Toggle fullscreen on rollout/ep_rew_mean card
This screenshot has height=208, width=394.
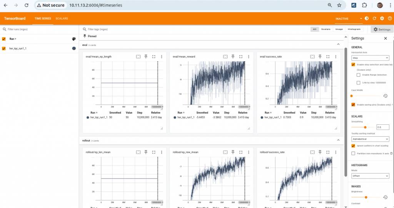click(241, 152)
